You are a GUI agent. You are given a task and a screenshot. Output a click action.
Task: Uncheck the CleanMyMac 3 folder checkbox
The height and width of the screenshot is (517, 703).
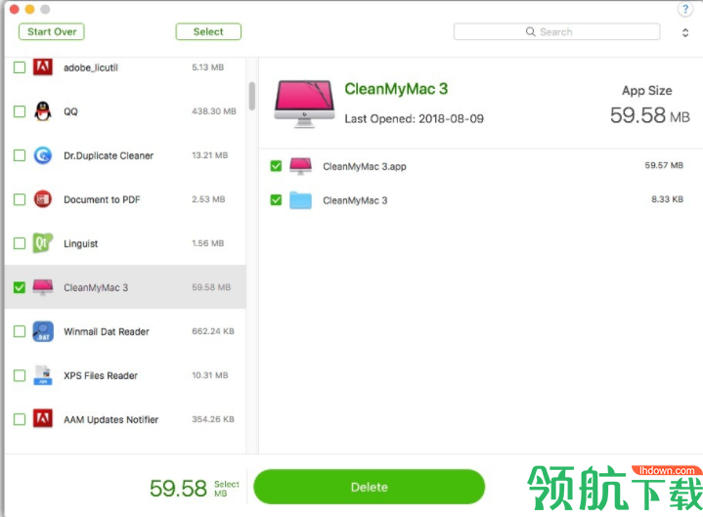pyautogui.click(x=276, y=199)
